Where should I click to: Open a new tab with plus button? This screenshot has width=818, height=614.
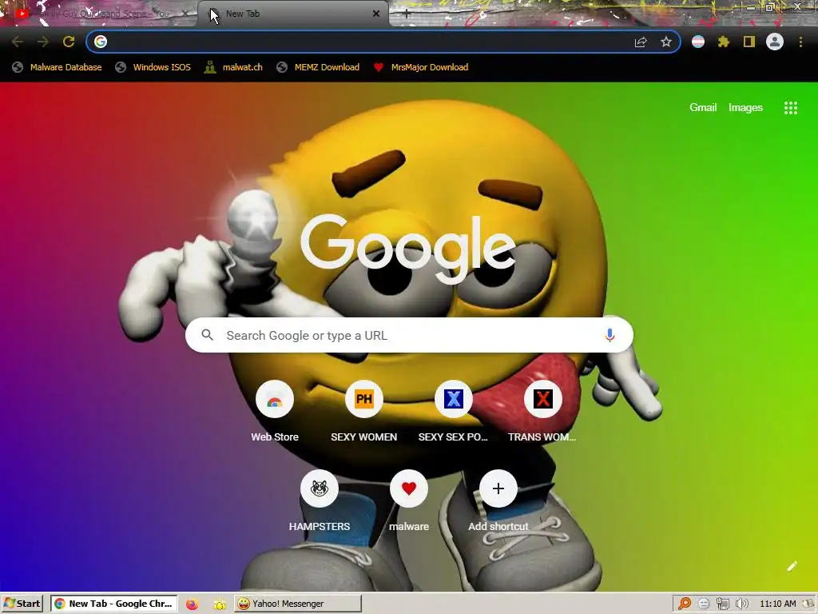(x=406, y=14)
